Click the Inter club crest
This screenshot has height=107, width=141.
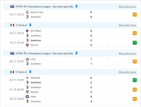[27, 97]
